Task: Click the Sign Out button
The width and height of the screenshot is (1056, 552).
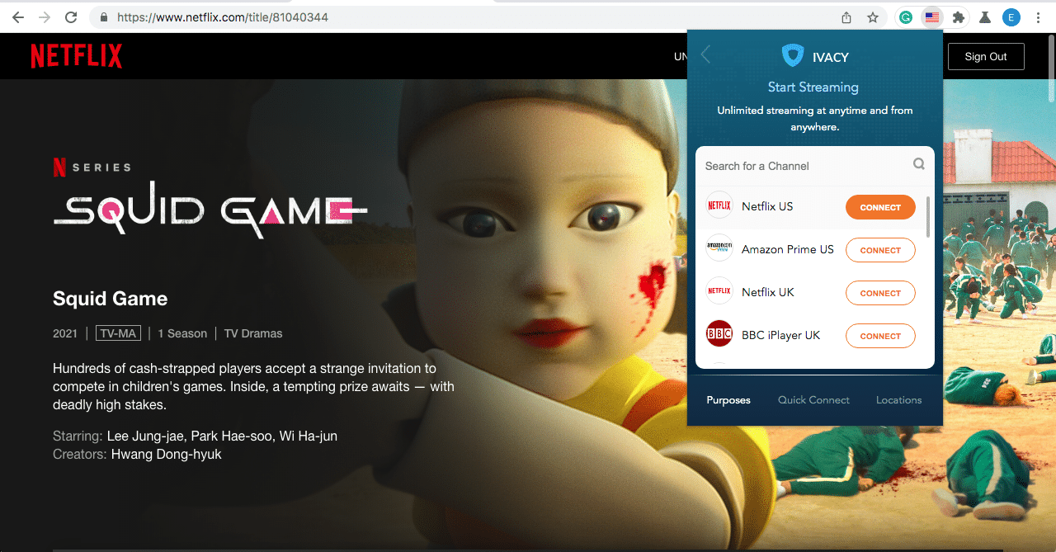Action: point(986,56)
